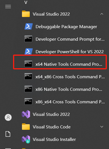This screenshot has width=109, height=149.
Task: Click the x86 Native Tools console icon
Action: pyautogui.click(x=28, y=89)
